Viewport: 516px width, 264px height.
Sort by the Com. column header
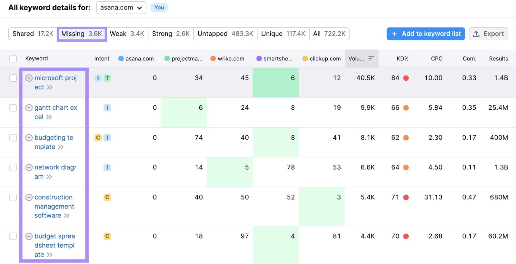click(x=470, y=58)
